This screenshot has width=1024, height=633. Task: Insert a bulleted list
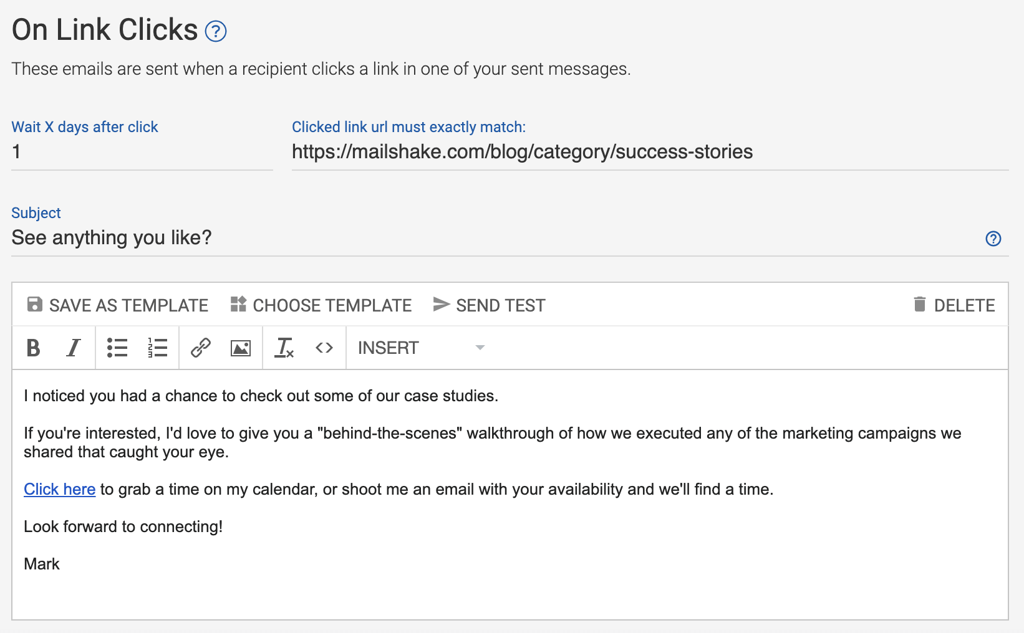[x=117, y=348]
